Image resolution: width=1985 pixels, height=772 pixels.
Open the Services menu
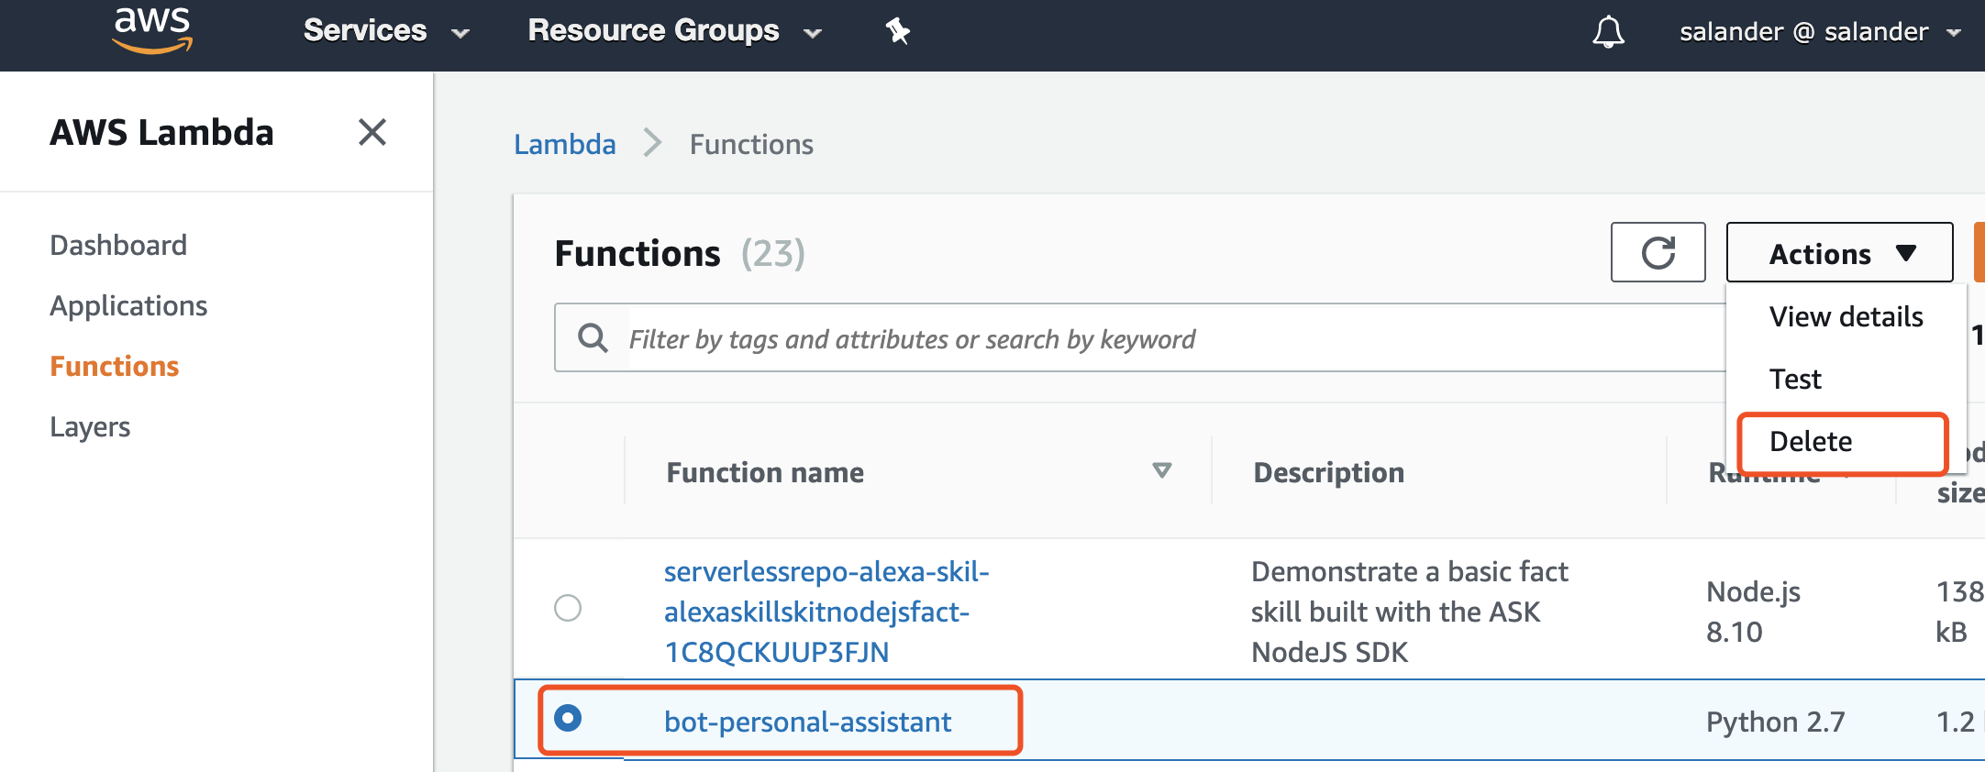coord(386,31)
